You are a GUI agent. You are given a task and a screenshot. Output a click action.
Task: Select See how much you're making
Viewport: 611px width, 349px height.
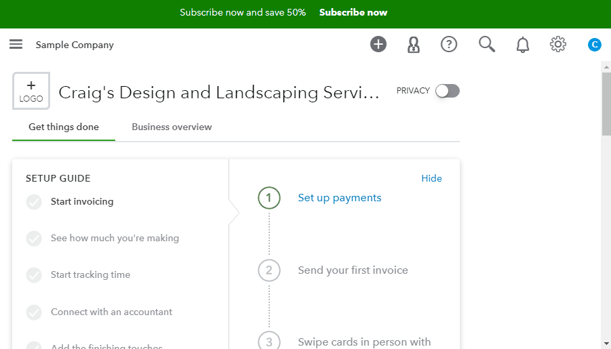115,238
